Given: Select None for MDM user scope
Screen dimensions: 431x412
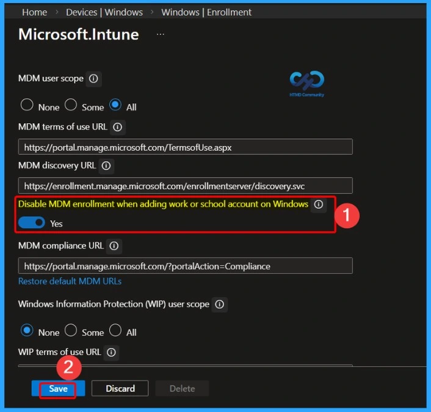Looking at the screenshot, I should point(27,105).
